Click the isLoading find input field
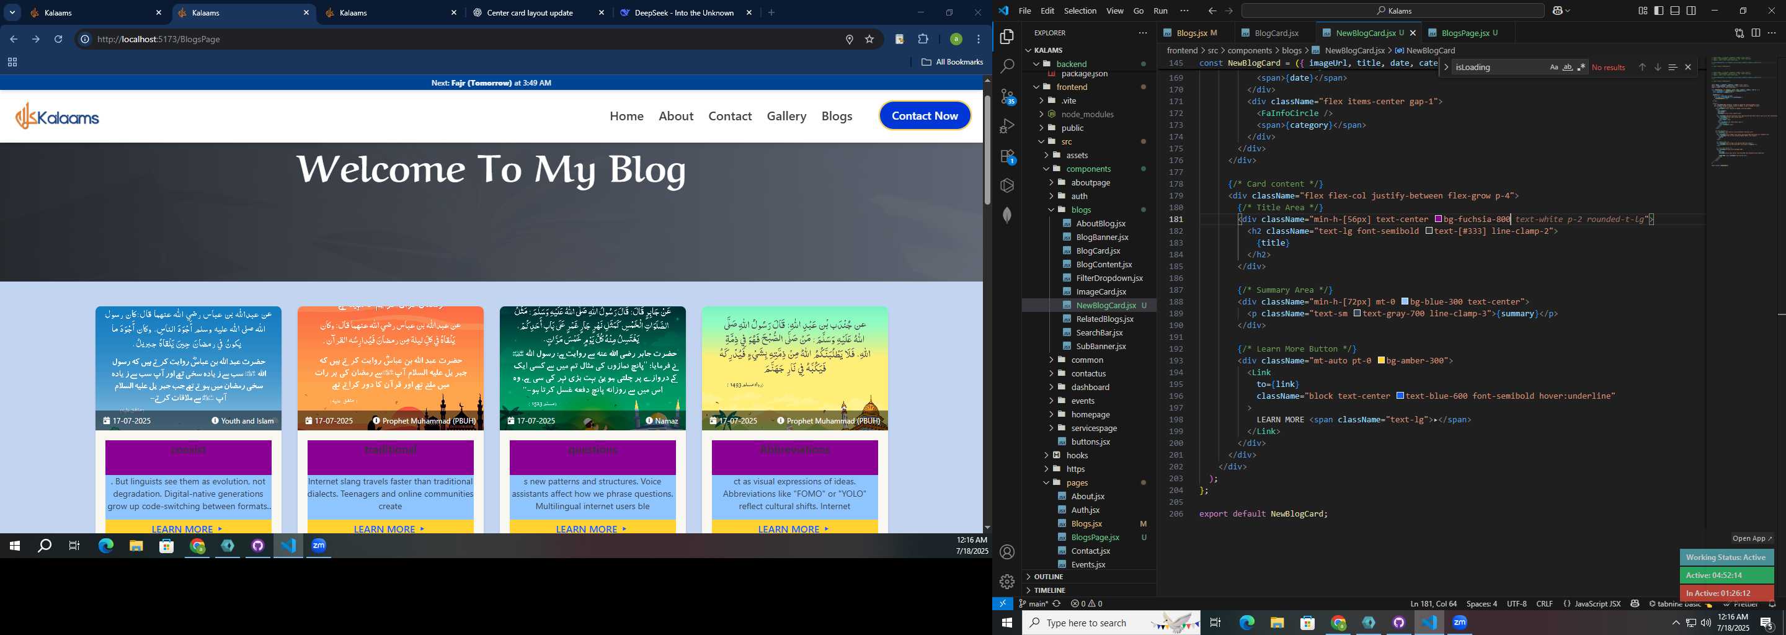 pyautogui.click(x=1499, y=67)
